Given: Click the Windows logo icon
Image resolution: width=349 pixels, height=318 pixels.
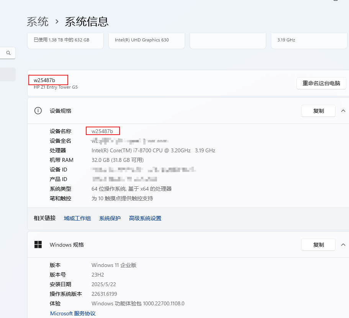Looking at the screenshot, I should click(x=38, y=244).
